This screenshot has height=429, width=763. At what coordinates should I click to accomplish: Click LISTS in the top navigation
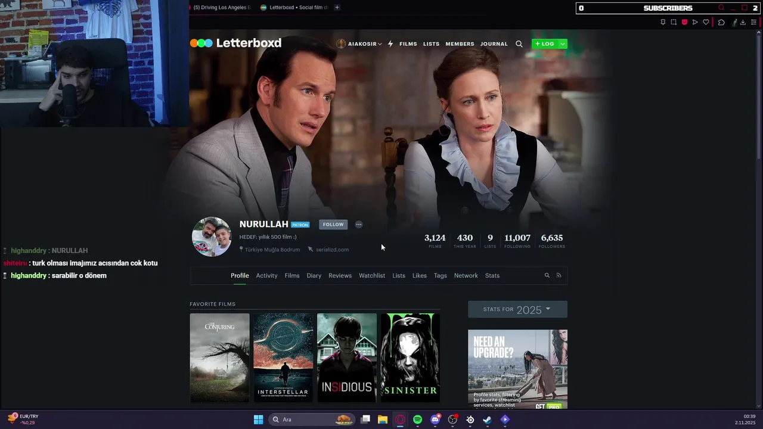coord(431,44)
